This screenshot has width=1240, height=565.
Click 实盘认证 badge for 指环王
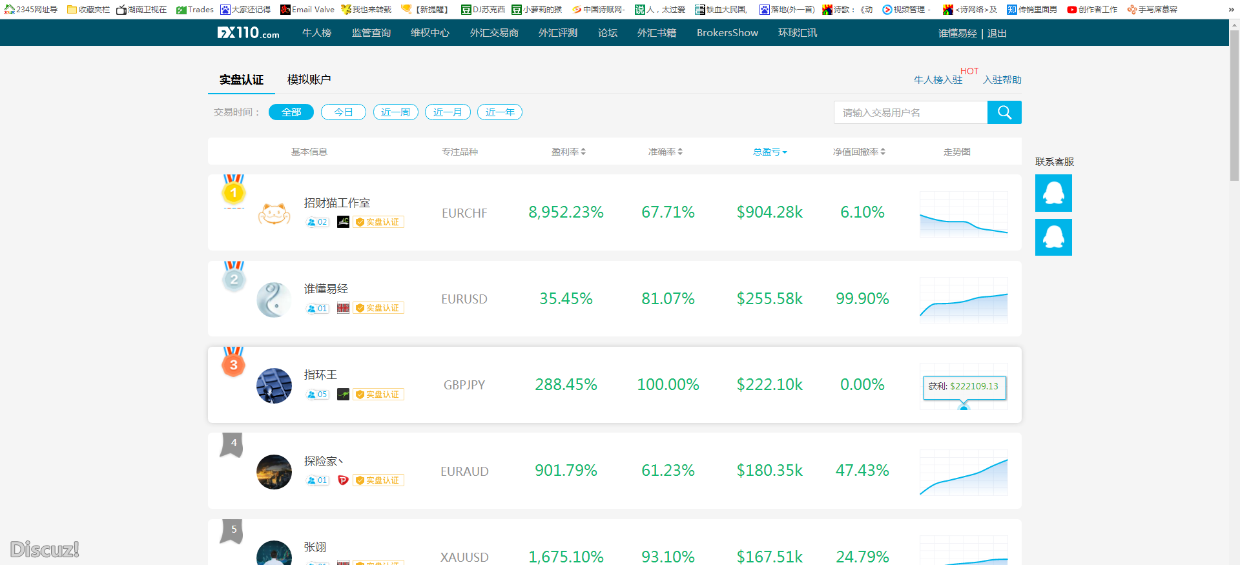pyautogui.click(x=378, y=395)
